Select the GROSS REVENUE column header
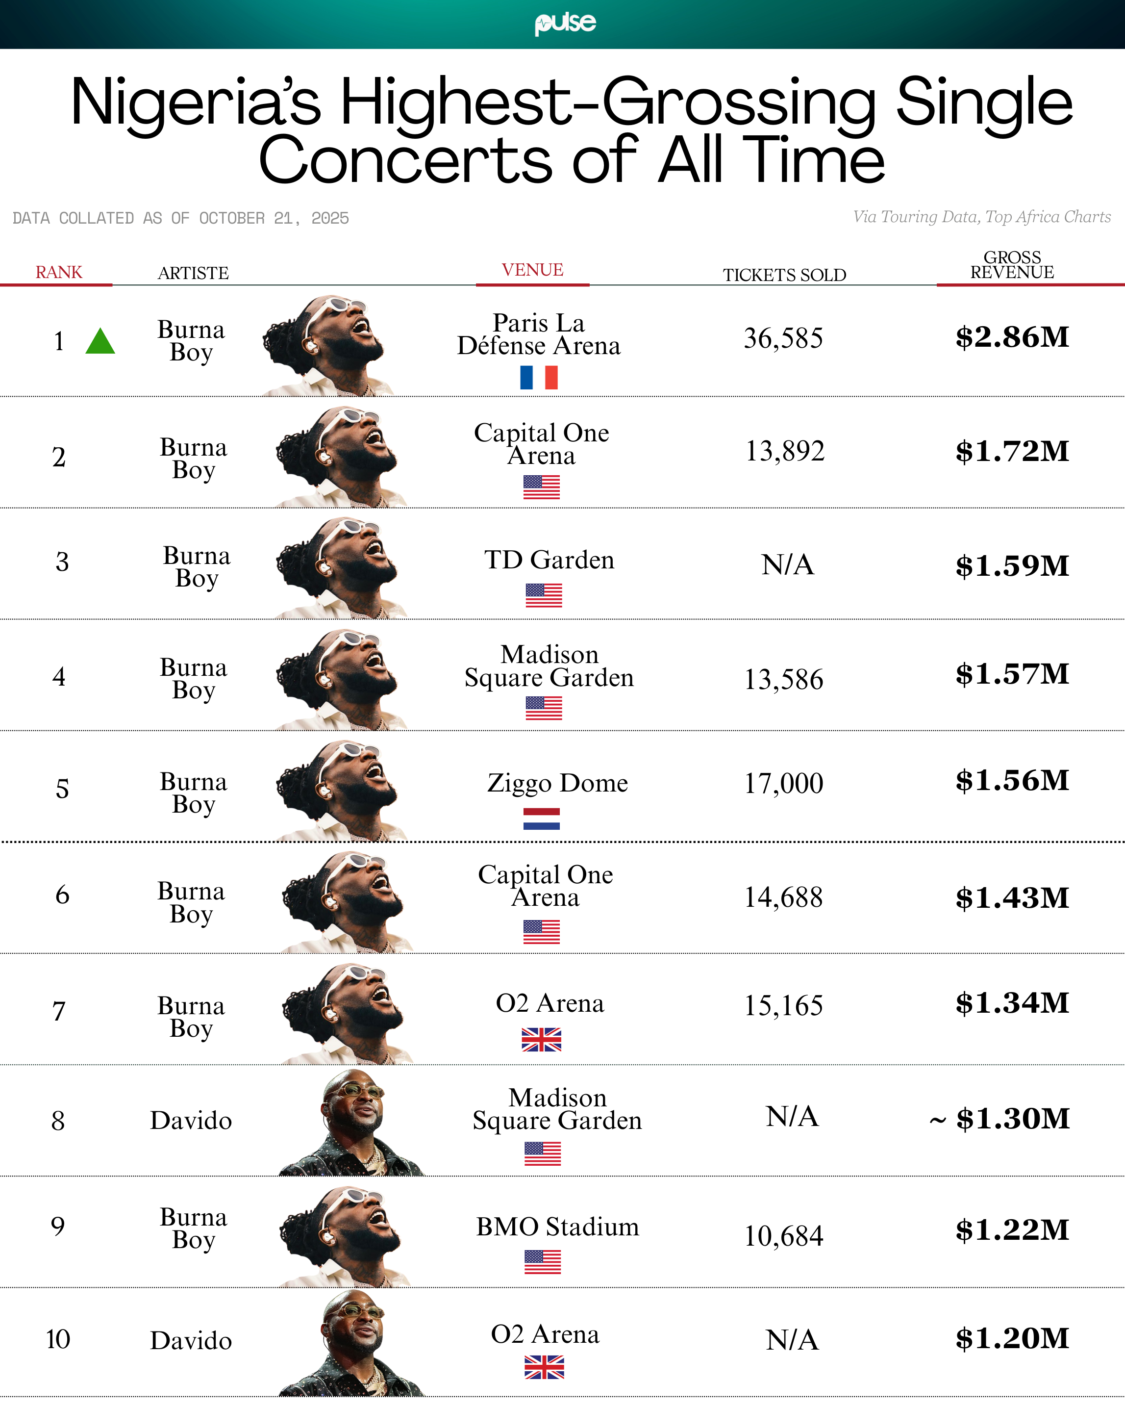1125x1407 pixels. click(x=1012, y=265)
